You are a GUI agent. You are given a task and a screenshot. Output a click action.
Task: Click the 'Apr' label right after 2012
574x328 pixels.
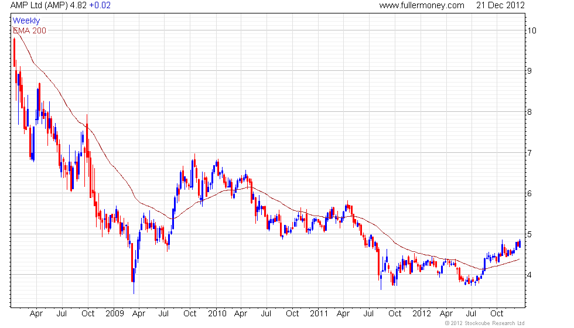(x=446, y=314)
